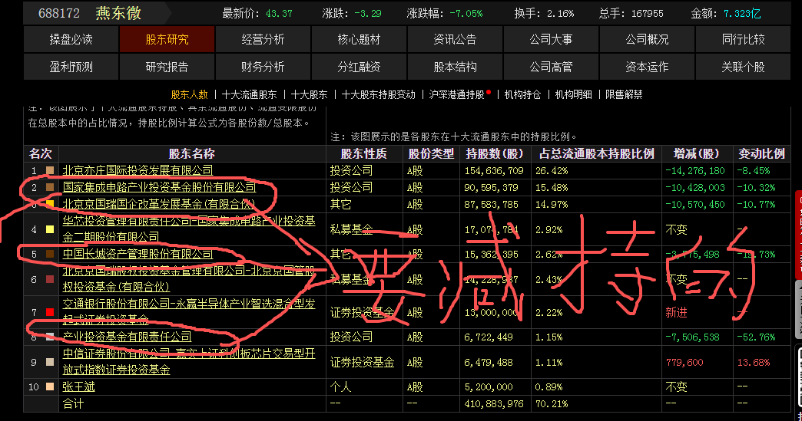Jump to 十大股东 section
Image resolution: width=802 pixels, height=421 pixels.
(309, 94)
